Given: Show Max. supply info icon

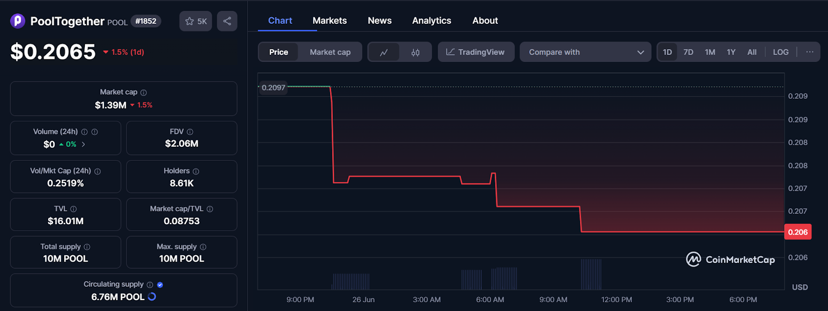Looking at the screenshot, I should pyautogui.click(x=203, y=247).
